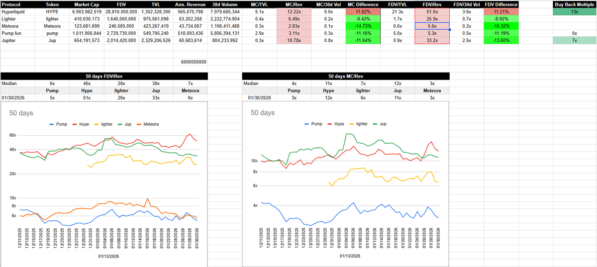Click Hyperliquid FDV value 28,810,000,000
The height and width of the screenshot is (267, 597).
(121, 11)
